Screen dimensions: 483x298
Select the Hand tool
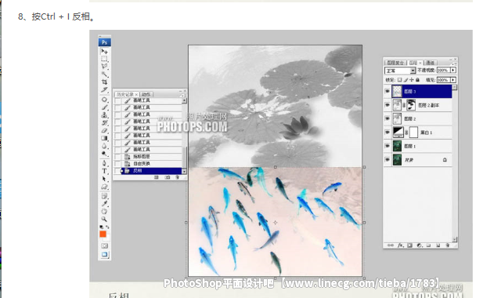[x=104, y=211]
